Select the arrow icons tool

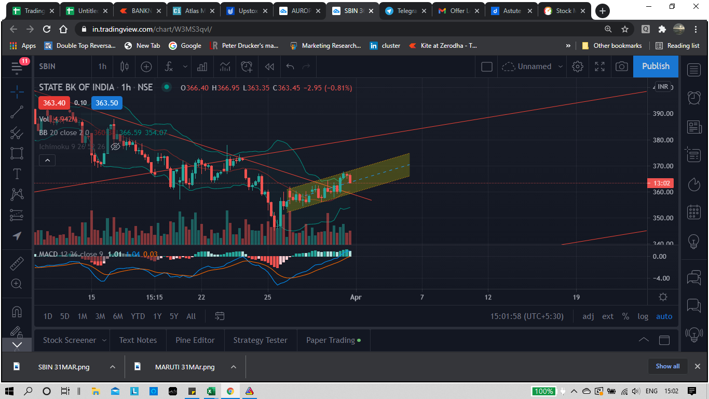17,236
